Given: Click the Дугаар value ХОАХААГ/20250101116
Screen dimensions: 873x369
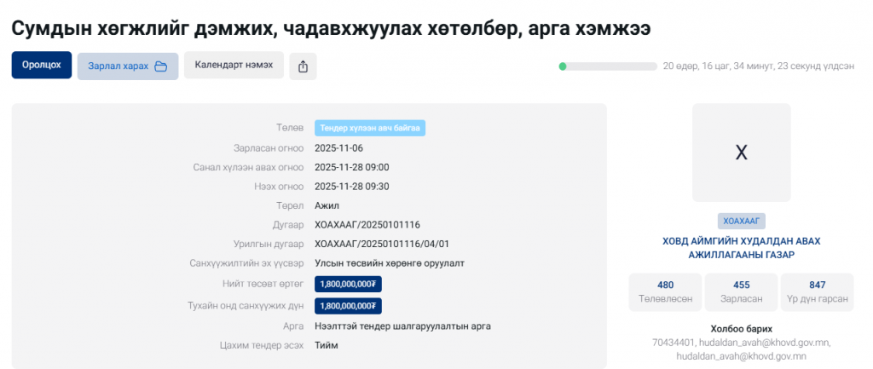Looking at the screenshot, I should [367, 225].
